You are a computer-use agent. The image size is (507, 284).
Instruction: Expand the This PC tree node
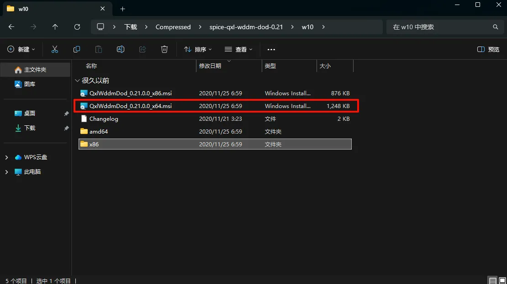click(6, 172)
